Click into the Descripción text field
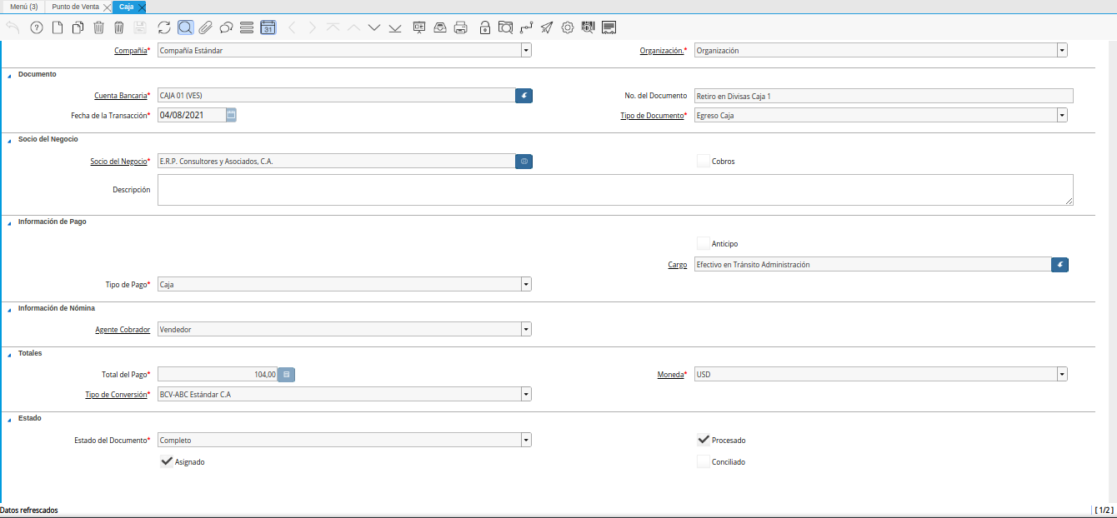Image resolution: width=1117 pixels, height=518 pixels. [614, 189]
